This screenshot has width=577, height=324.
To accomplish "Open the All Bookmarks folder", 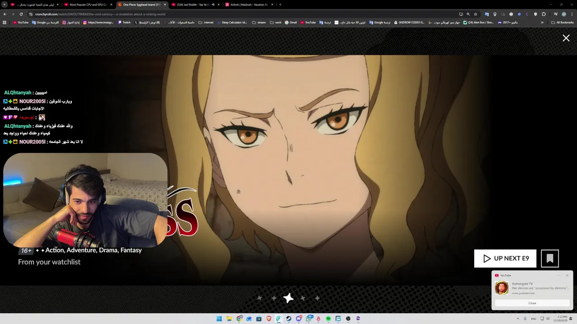I will click(562, 22).
